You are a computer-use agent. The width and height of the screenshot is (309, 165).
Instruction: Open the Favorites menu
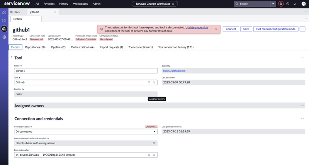point(49,4)
